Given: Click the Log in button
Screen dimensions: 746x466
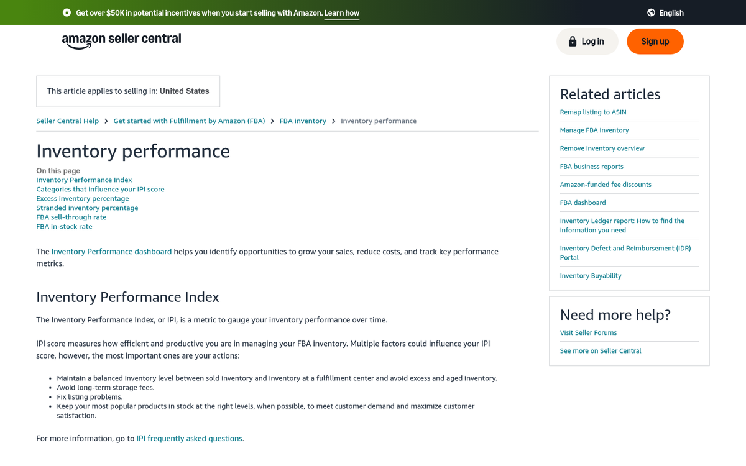Looking at the screenshot, I should click(x=587, y=41).
